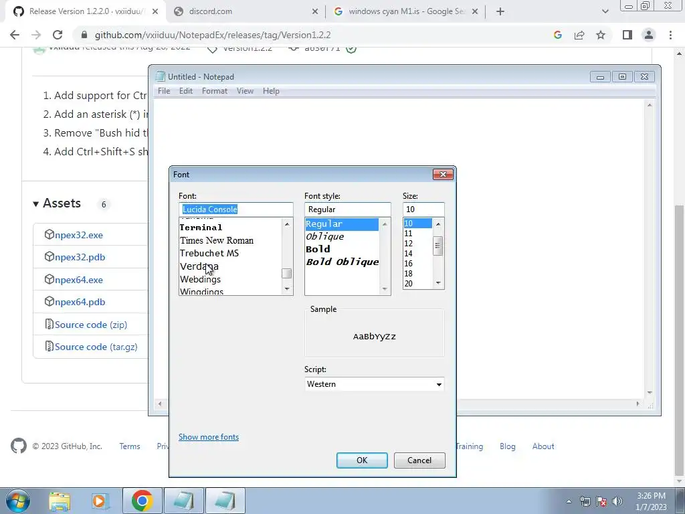Screen dimensions: 685x514
Task: Open Notepad Edit menu
Action: (x=186, y=91)
